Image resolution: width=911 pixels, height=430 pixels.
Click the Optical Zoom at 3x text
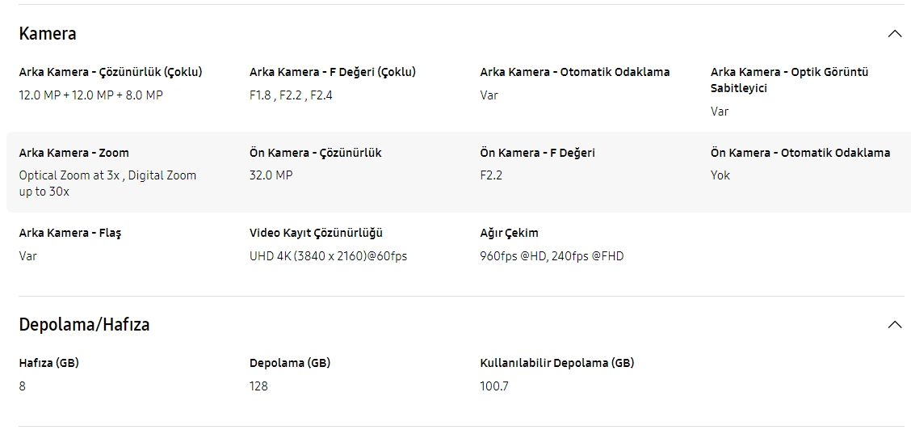(x=71, y=175)
